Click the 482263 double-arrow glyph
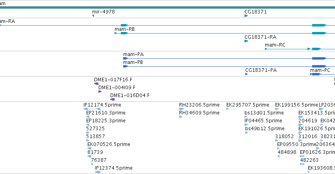The image size is (335, 174). pyautogui.click(x=302, y=165)
